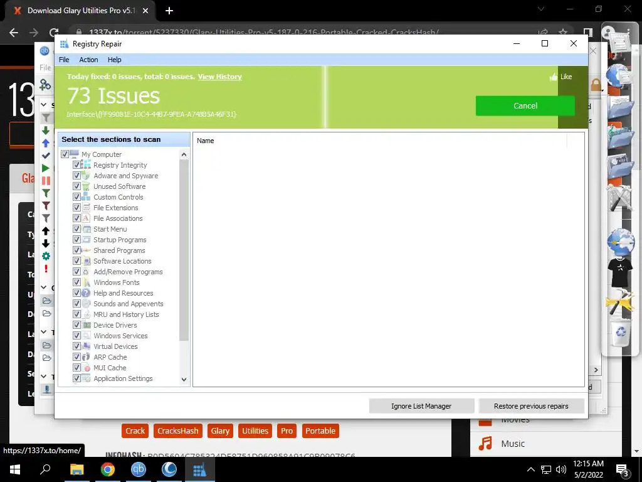Click the Sounds and Appevents disc icon
The width and height of the screenshot is (642, 482).
86,303
